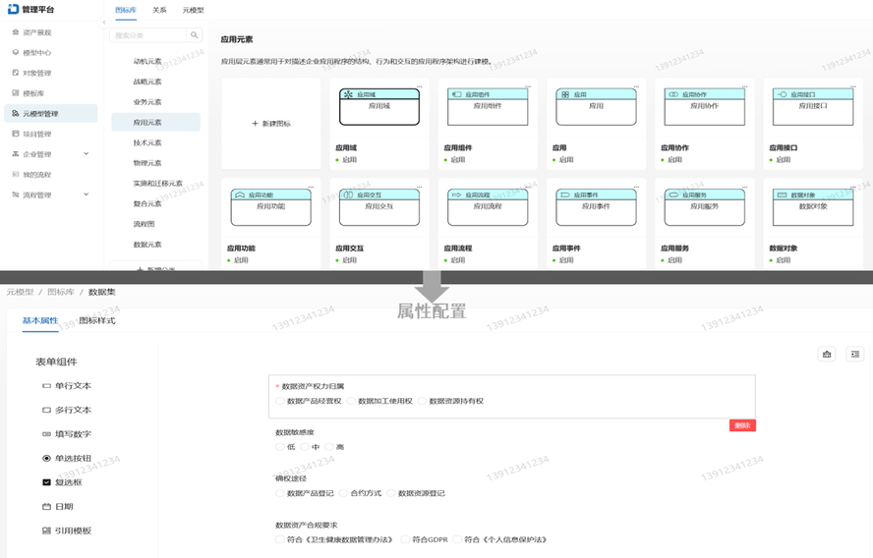Collapse the sidebar with the arrow handle
The height and width of the screenshot is (558, 873).
tap(104, 23)
